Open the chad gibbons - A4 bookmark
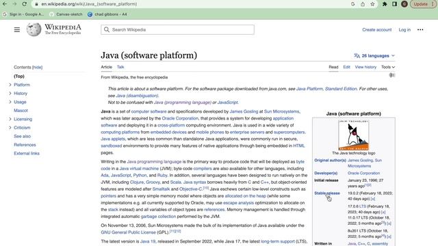 point(107,14)
